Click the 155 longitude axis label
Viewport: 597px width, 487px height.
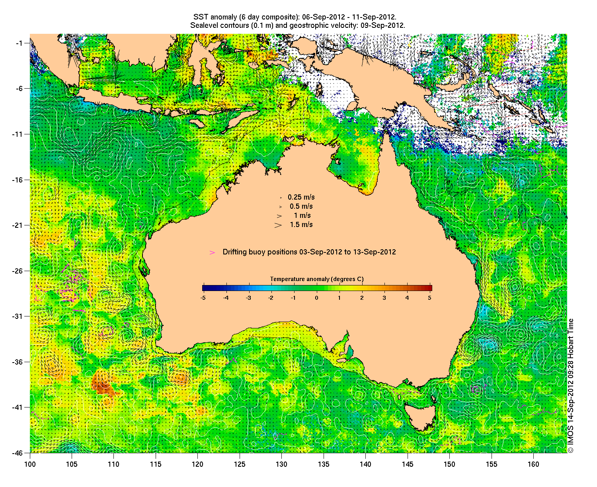click(492, 464)
